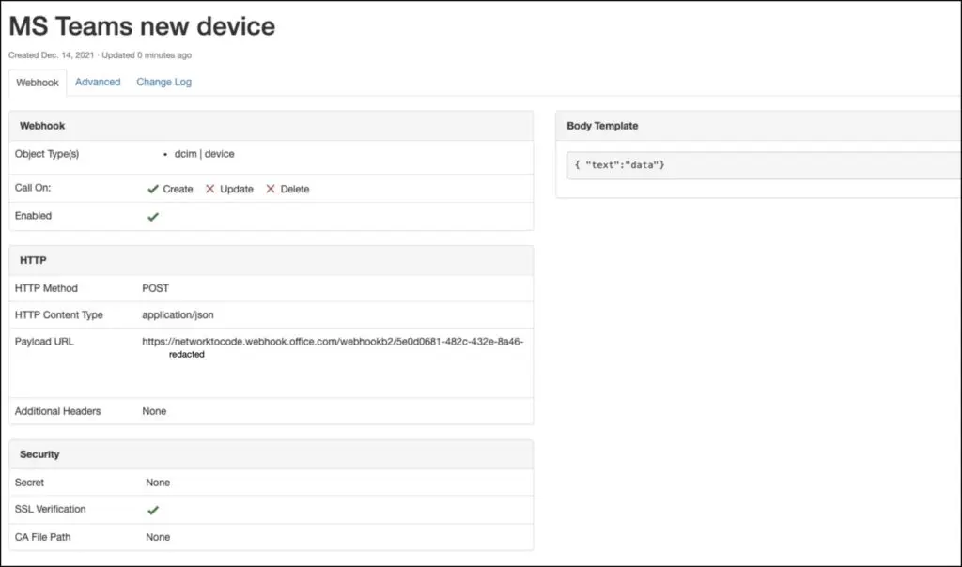This screenshot has height=567, width=962.
Task: Select the Payload URL webhook address
Action: pyautogui.click(x=333, y=342)
